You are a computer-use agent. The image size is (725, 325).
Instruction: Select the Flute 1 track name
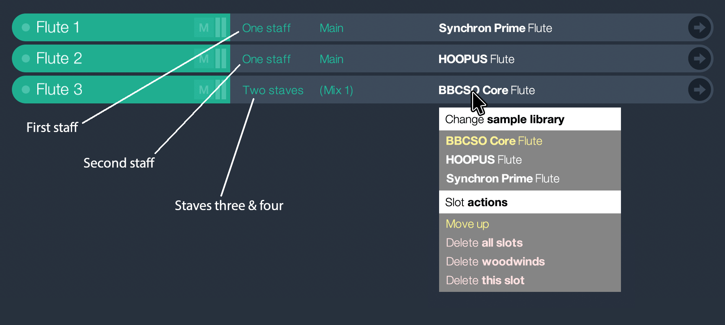coord(58,27)
